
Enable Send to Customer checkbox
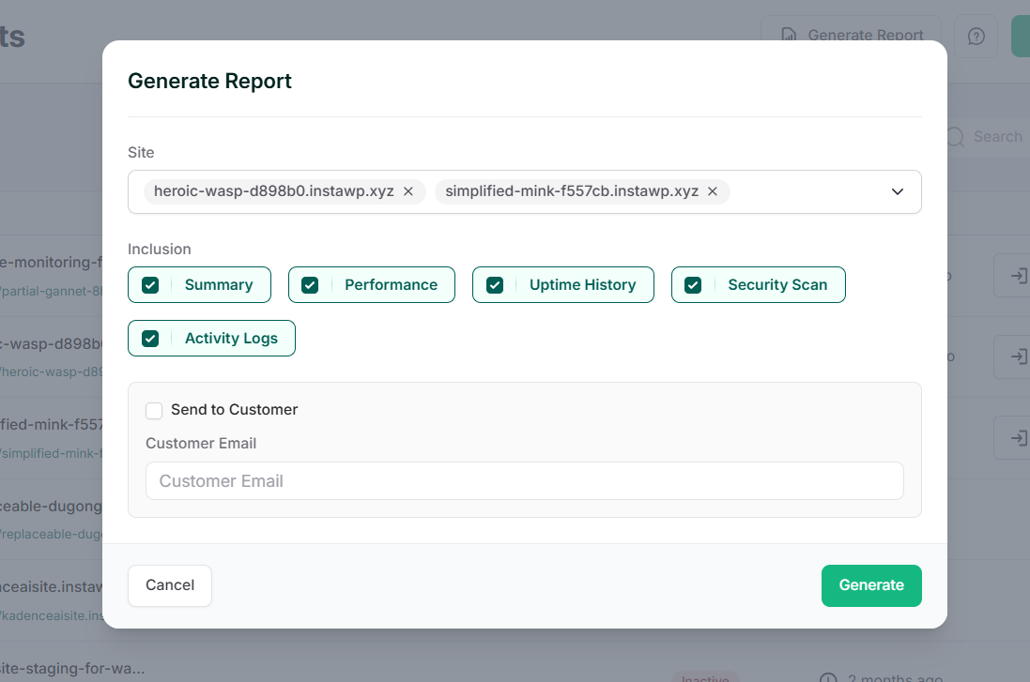point(154,410)
